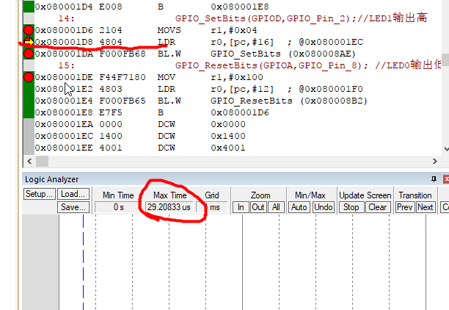The image size is (449, 310).
Task: Click the Grid value field
Action: [212, 207]
